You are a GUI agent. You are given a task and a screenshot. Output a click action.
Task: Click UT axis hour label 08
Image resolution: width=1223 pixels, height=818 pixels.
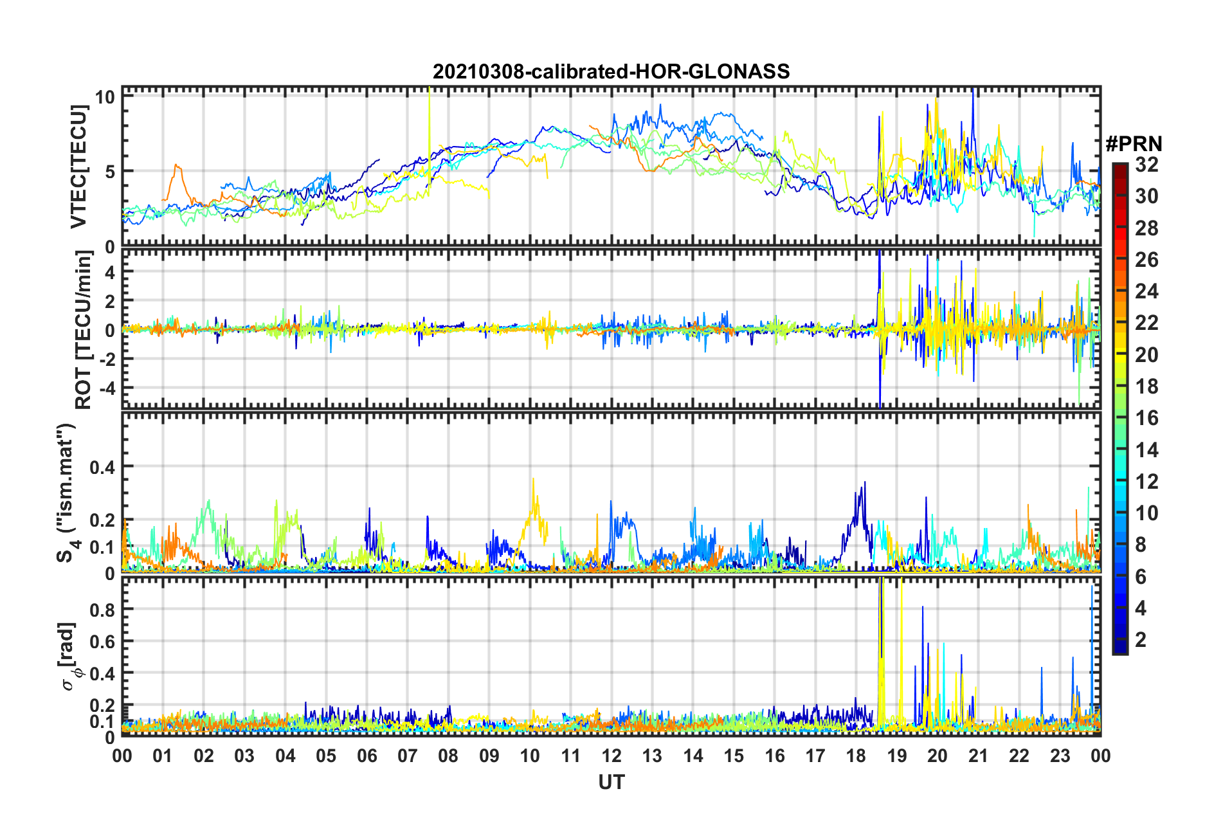[x=448, y=756]
